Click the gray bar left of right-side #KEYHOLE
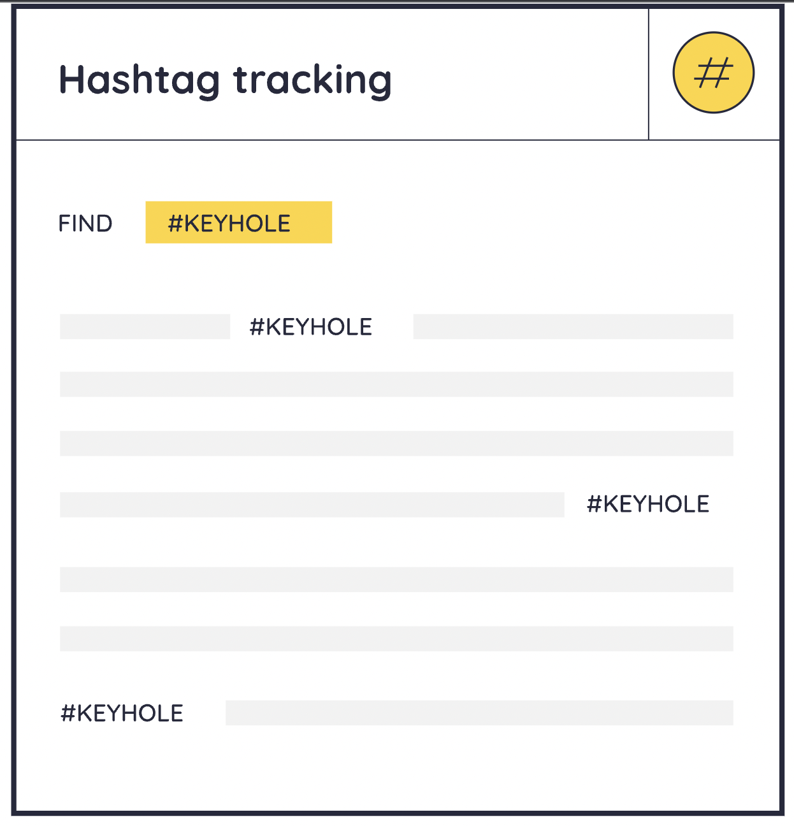This screenshot has height=826, width=794. 312,504
